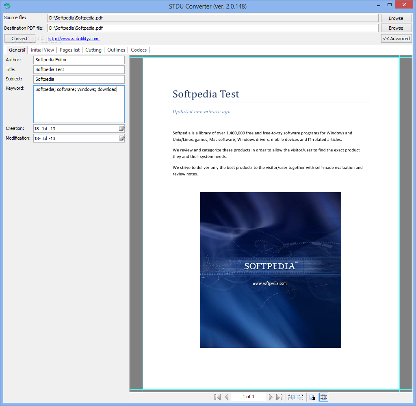Click the STDU Converter app icon in title bar

[7, 6]
